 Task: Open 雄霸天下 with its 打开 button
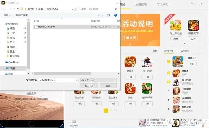pyautogui.click(x=193, y=39)
